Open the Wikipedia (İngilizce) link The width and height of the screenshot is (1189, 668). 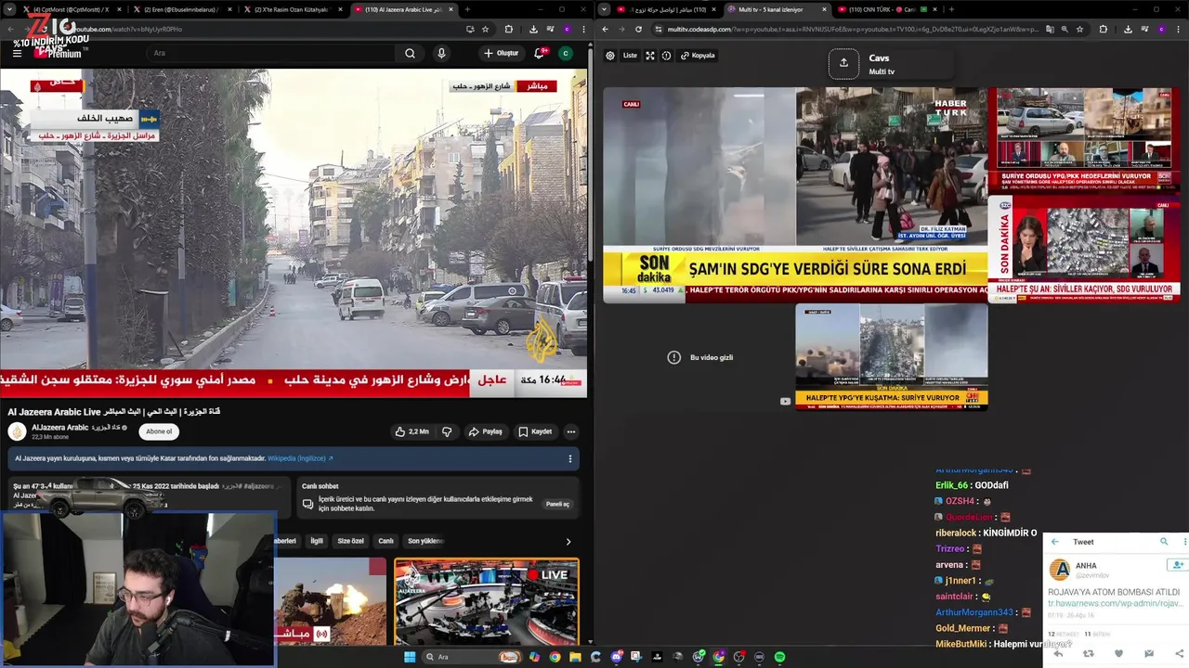pyautogui.click(x=300, y=458)
